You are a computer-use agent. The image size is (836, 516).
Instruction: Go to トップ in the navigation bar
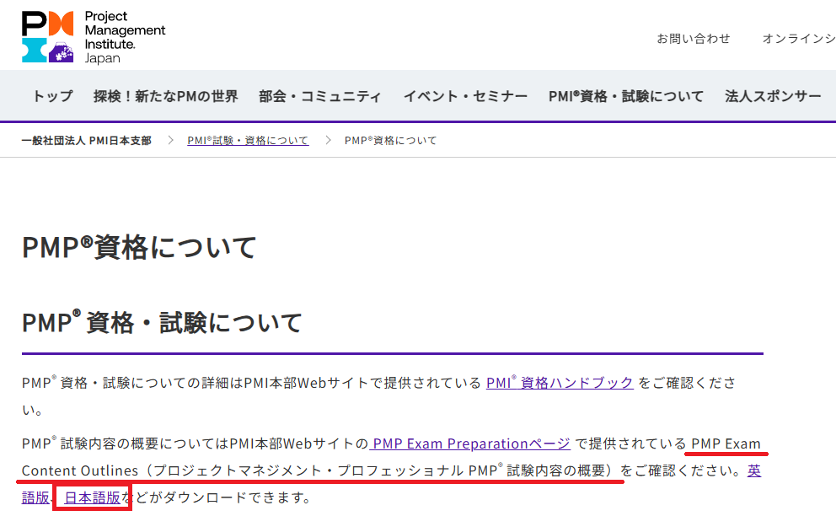point(52,96)
